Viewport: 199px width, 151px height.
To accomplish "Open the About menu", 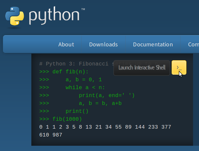I will [66, 44].
